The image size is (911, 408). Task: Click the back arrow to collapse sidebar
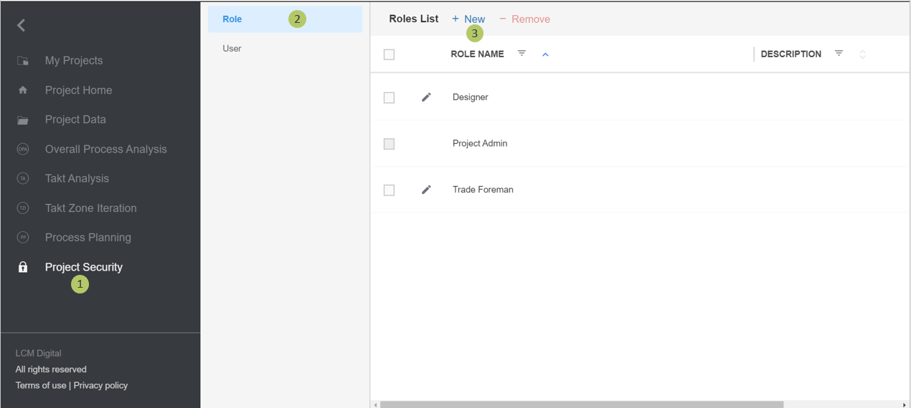tap(22, 26)
